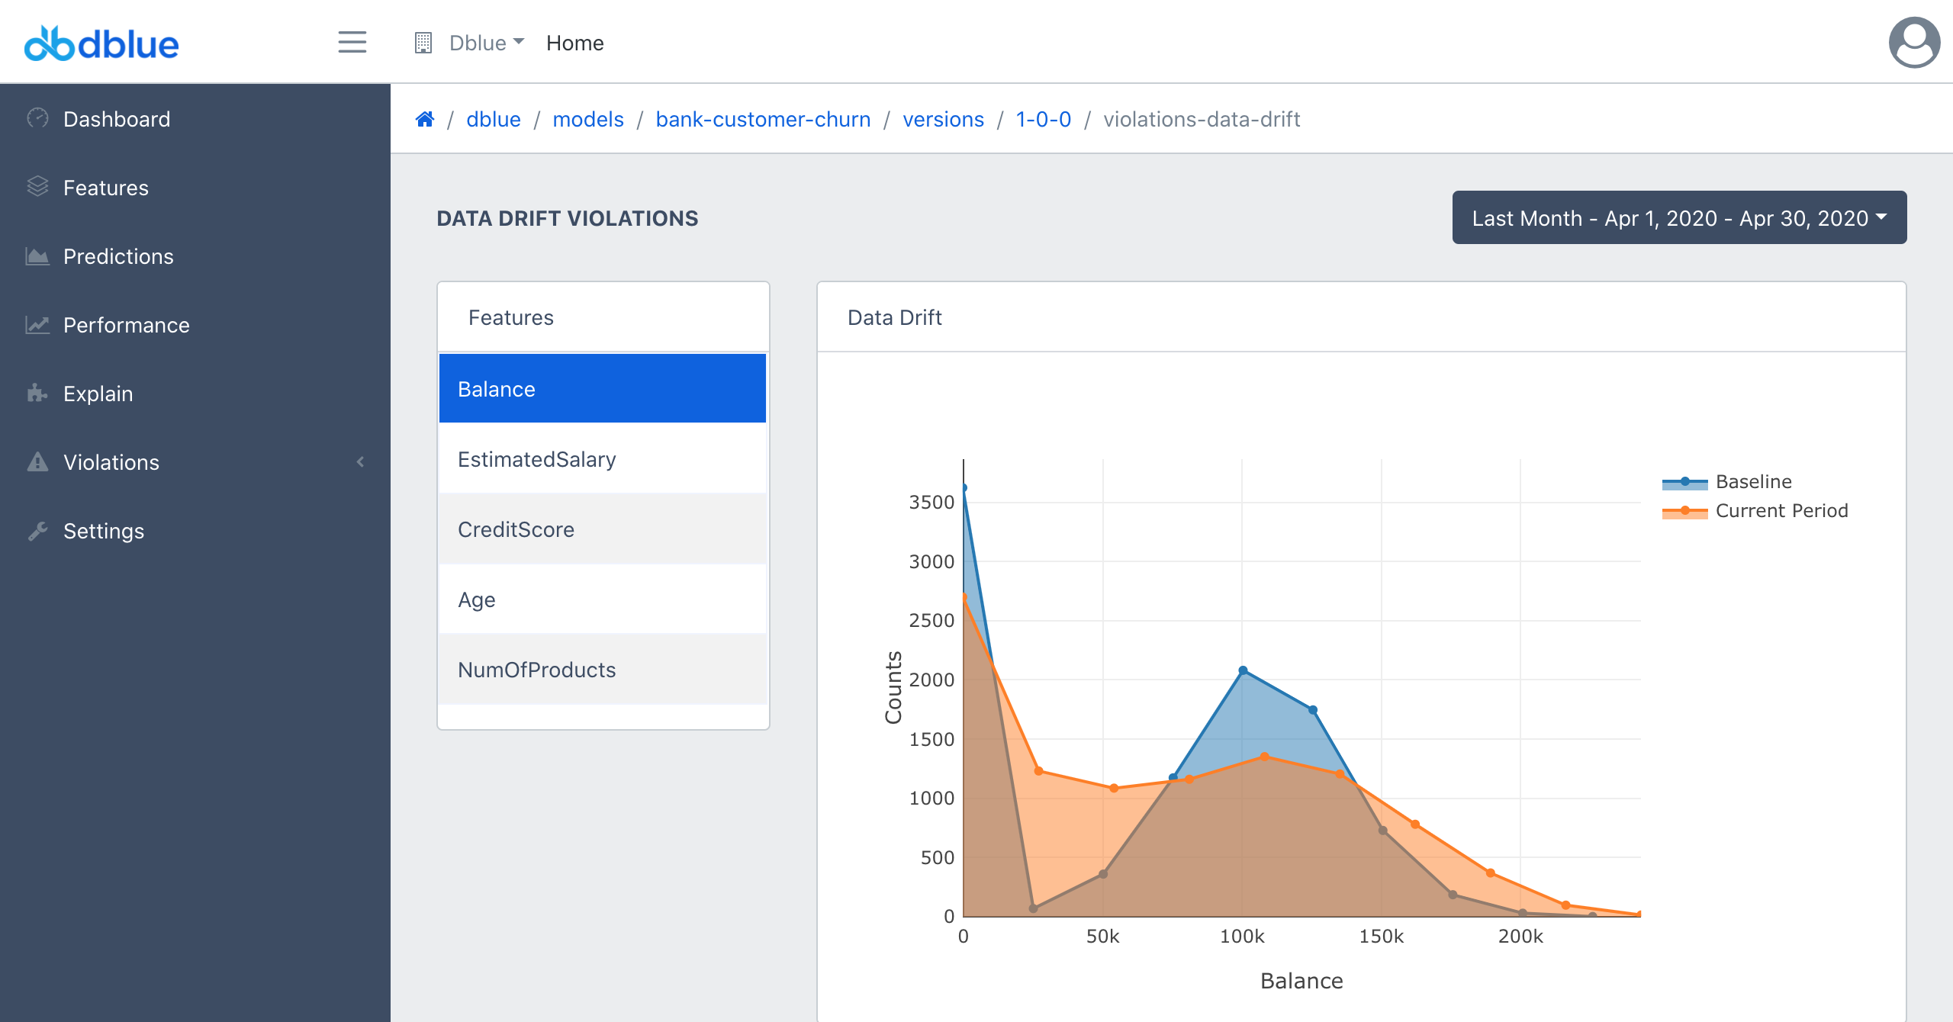Open the Last Month date range dropdown
1953x1022 pixels.
pos(1678,218)
